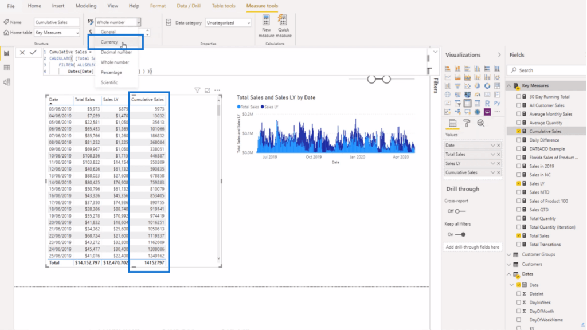Select the table visualization
Screen dimensions: 587x330
click(x=467, y=103)
